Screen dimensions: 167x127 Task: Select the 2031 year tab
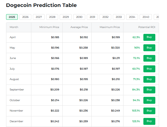pyautogui.click(x=92, y=17)
